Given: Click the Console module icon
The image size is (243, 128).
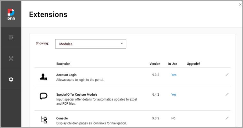Looking at the screenshot, I should point(44,120).
